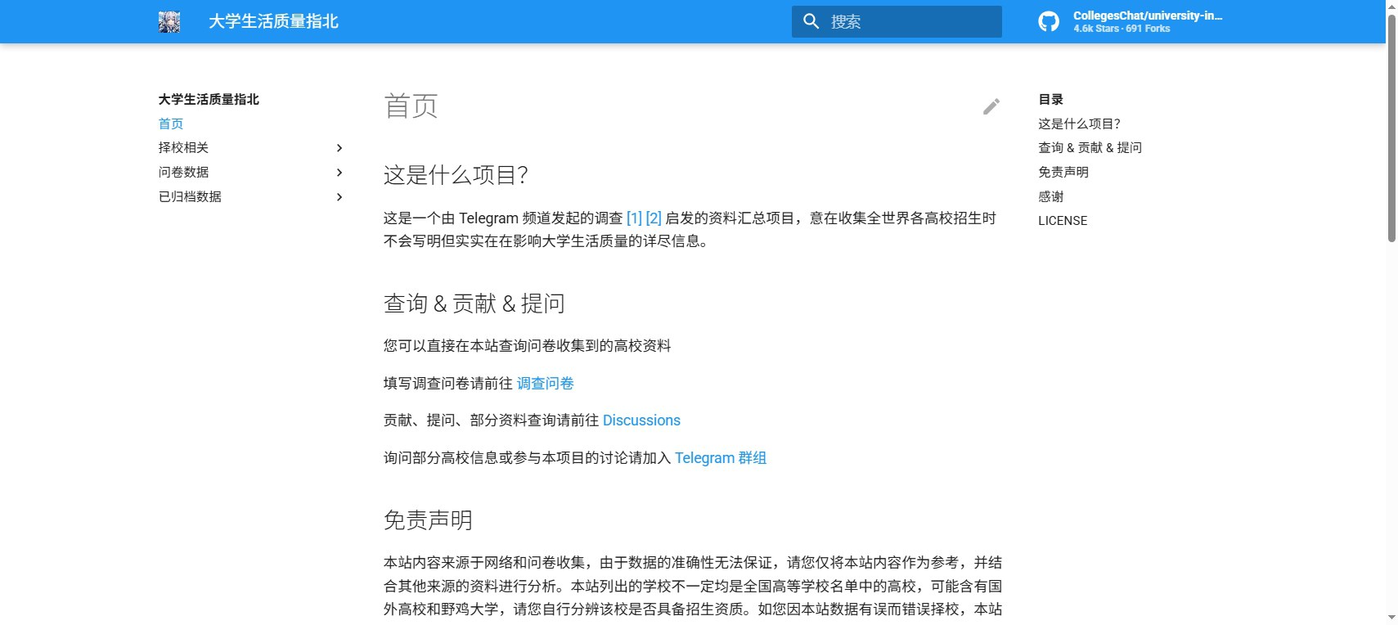Select 择校相关 in the sidebar
The width and height of the screenshot is (1398, 625).
183,148
